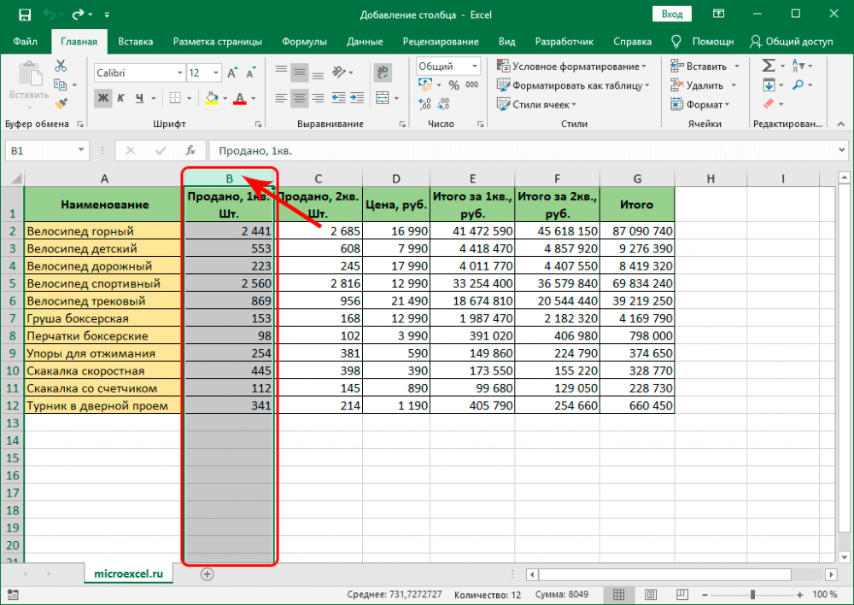Click the Insert Function fx icon
The width and height of the screenshot is (854, 605).
[x=190, y=150]
